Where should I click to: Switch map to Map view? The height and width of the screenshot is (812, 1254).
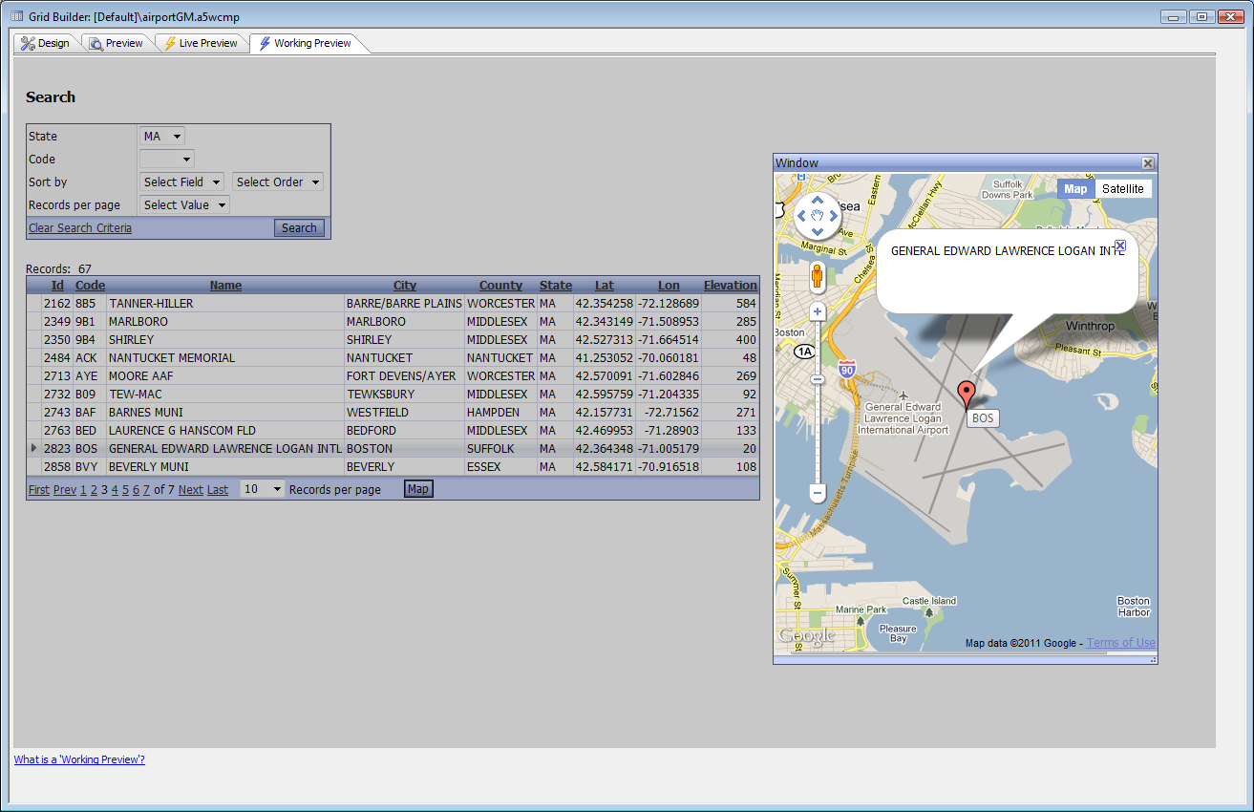[1075, 189]
